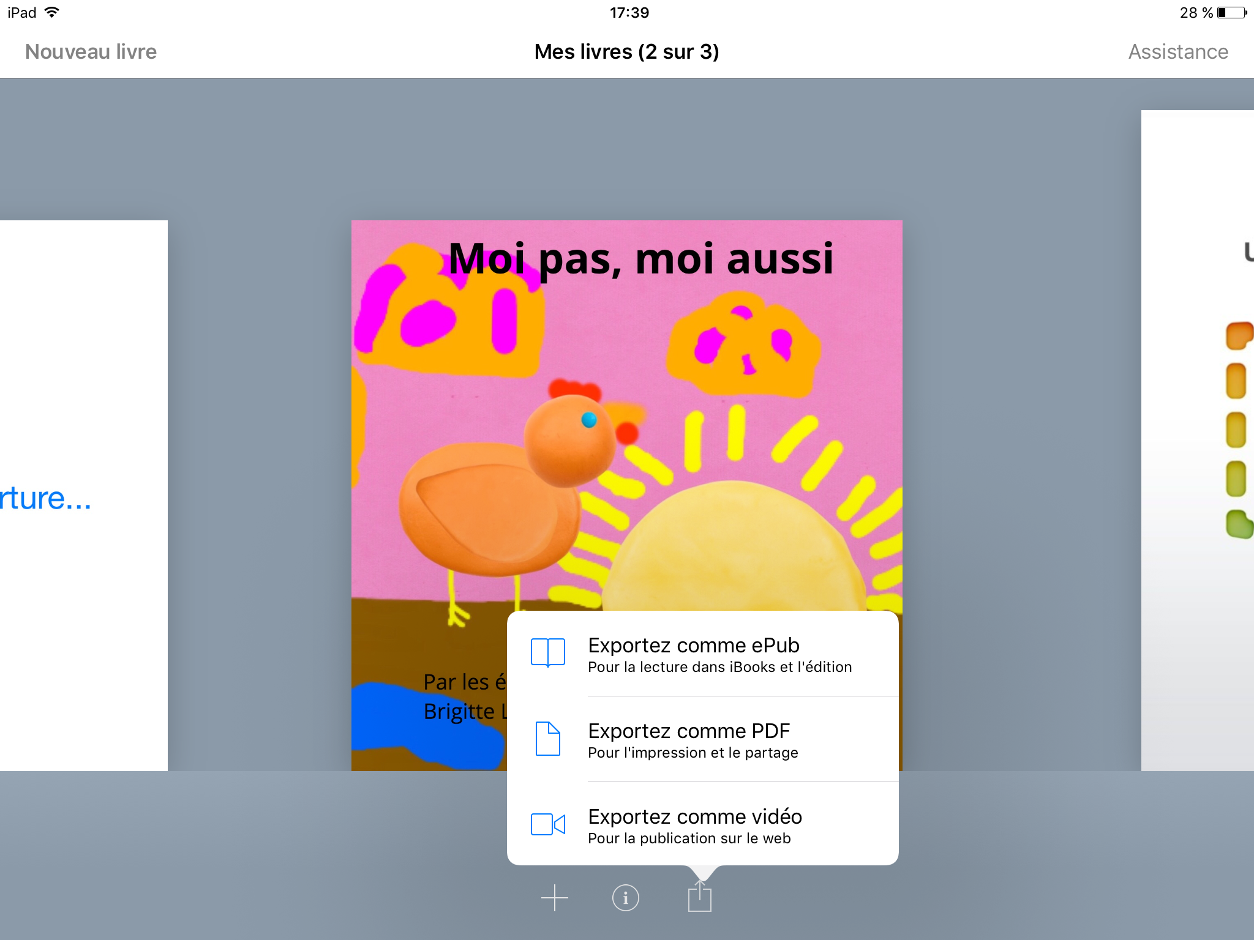Choose Exportez comme PDF
This screenshot has height=940, width=1254.
coord(703,739)
